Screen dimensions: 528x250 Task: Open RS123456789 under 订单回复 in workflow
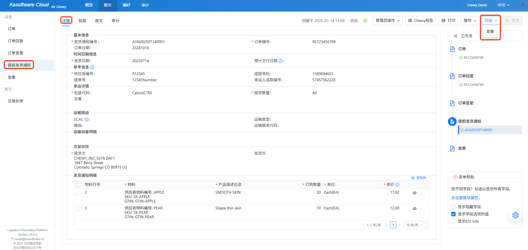point(473,85)
